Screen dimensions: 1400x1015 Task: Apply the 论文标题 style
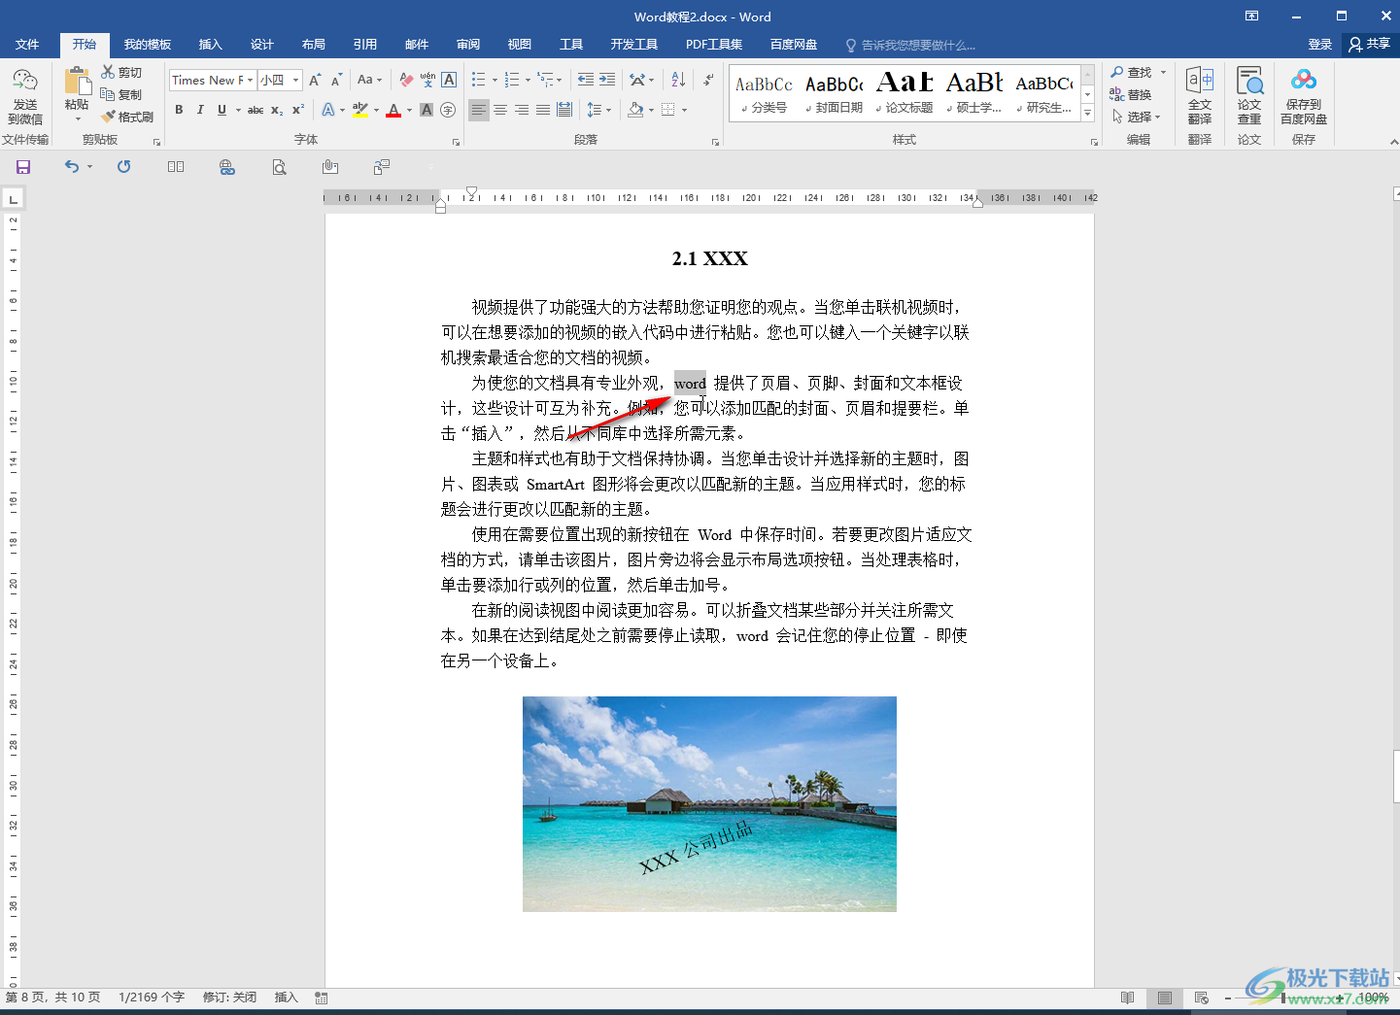click(905, 92)
